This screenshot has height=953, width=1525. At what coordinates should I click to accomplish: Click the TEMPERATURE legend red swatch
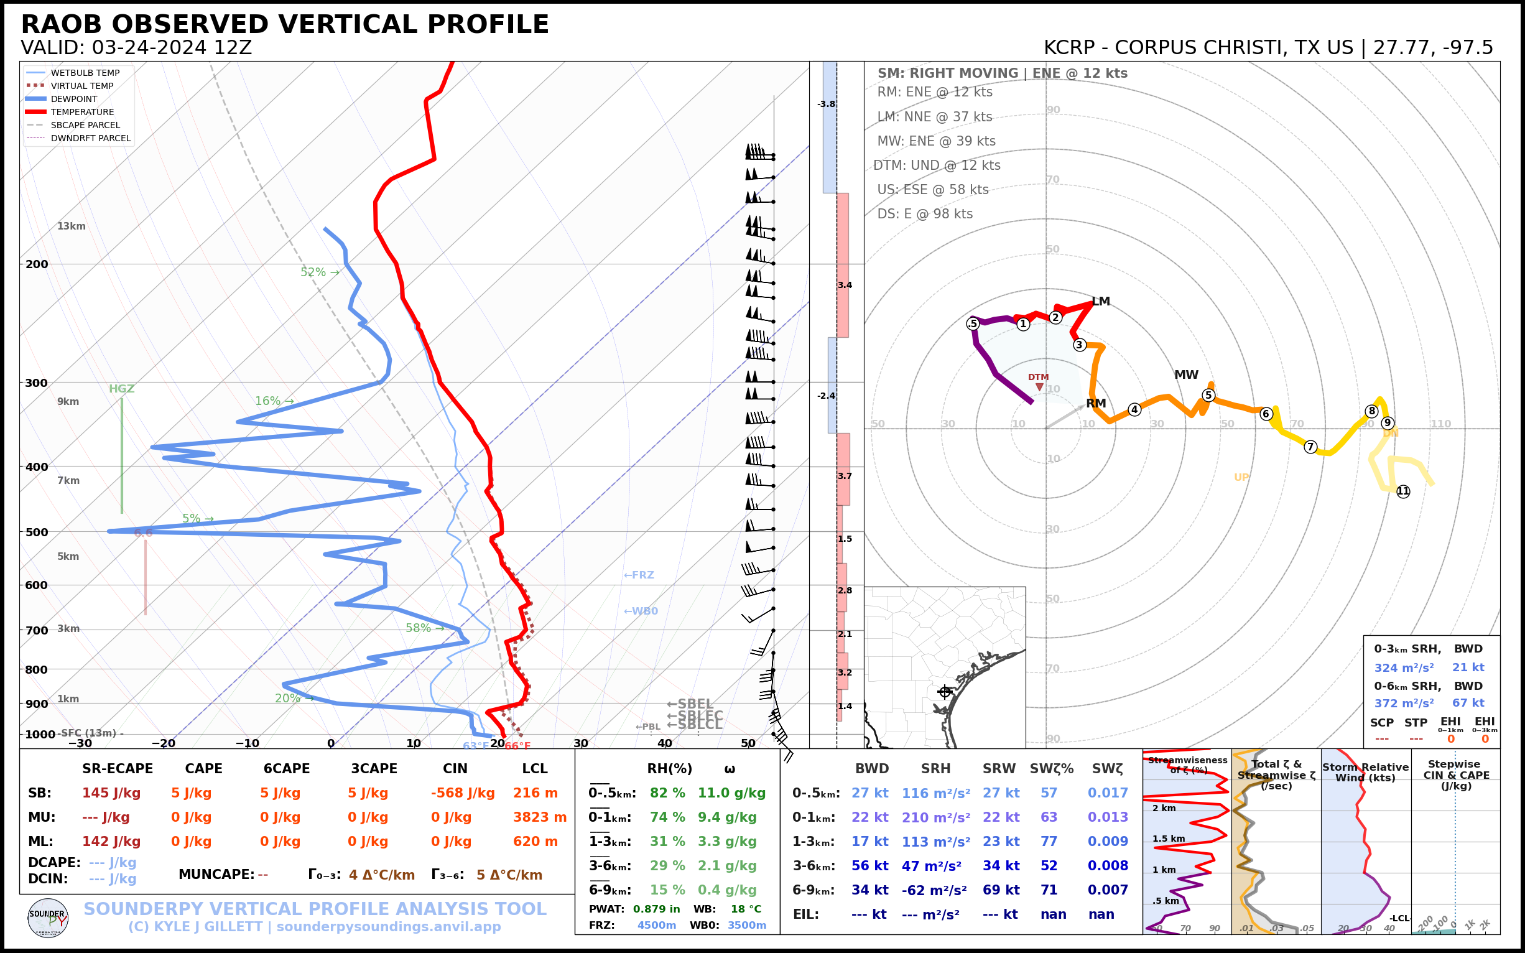[36, 112]
